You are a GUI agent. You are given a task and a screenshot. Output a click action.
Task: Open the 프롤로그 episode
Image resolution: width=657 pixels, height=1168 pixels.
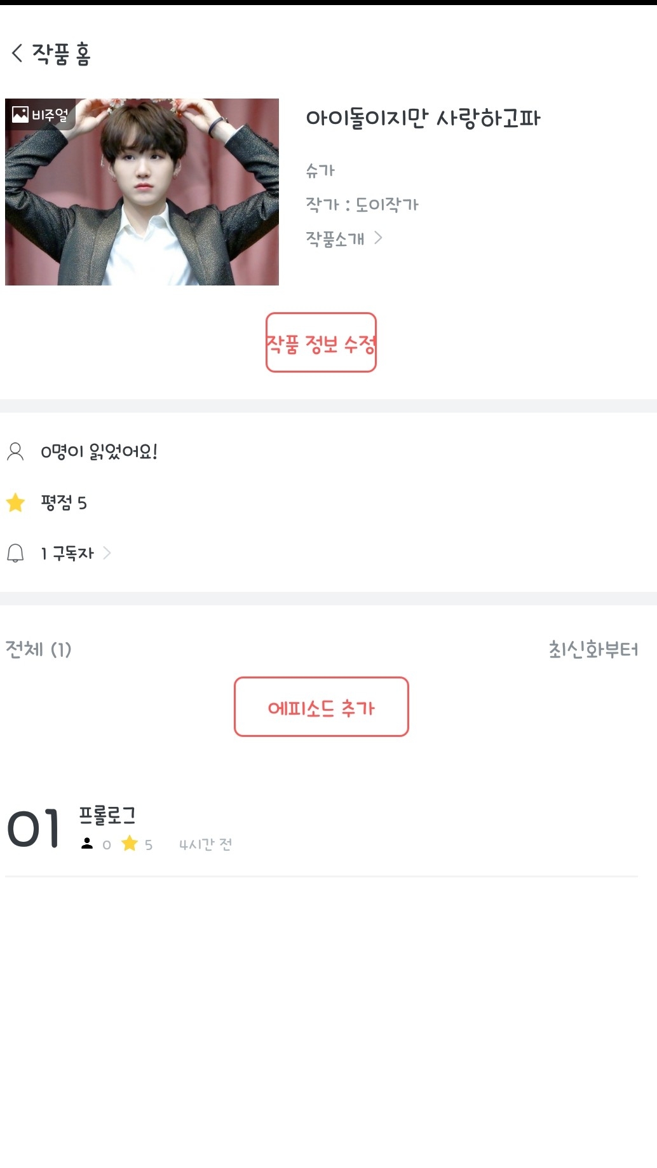pos(107,816)
